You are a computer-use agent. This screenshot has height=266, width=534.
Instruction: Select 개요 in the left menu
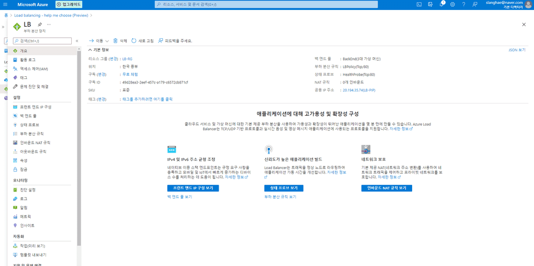(x=42, y=51)
